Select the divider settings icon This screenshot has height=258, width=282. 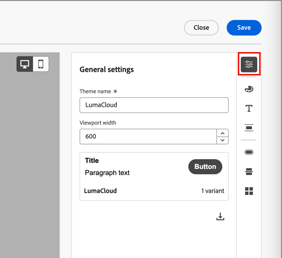pos(249,172)
